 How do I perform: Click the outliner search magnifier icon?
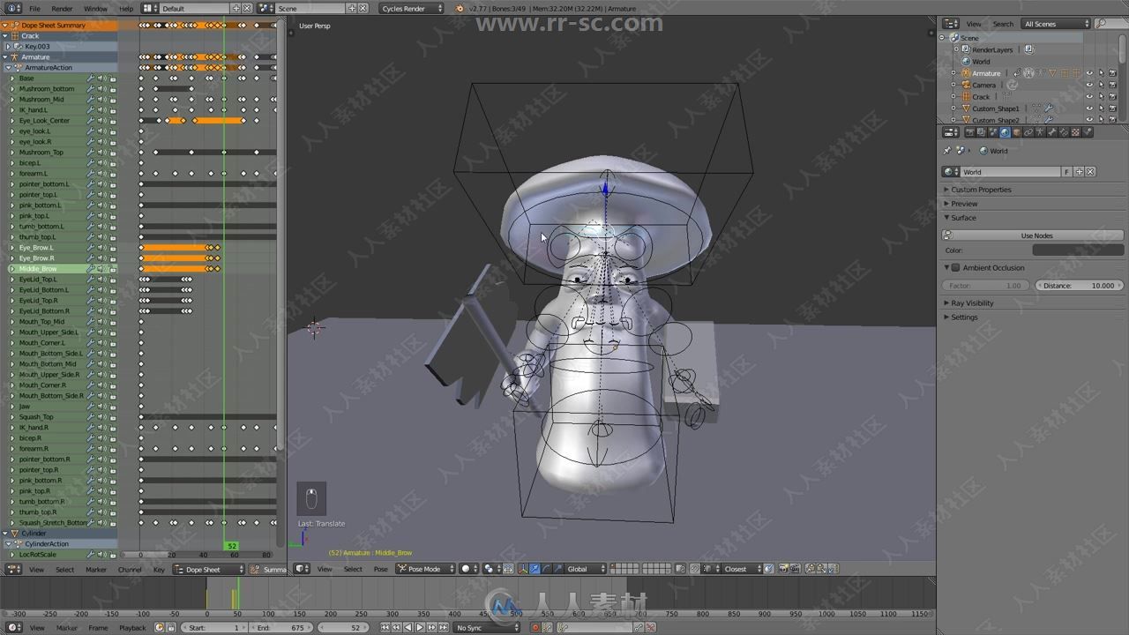(x=1100, y=24)
